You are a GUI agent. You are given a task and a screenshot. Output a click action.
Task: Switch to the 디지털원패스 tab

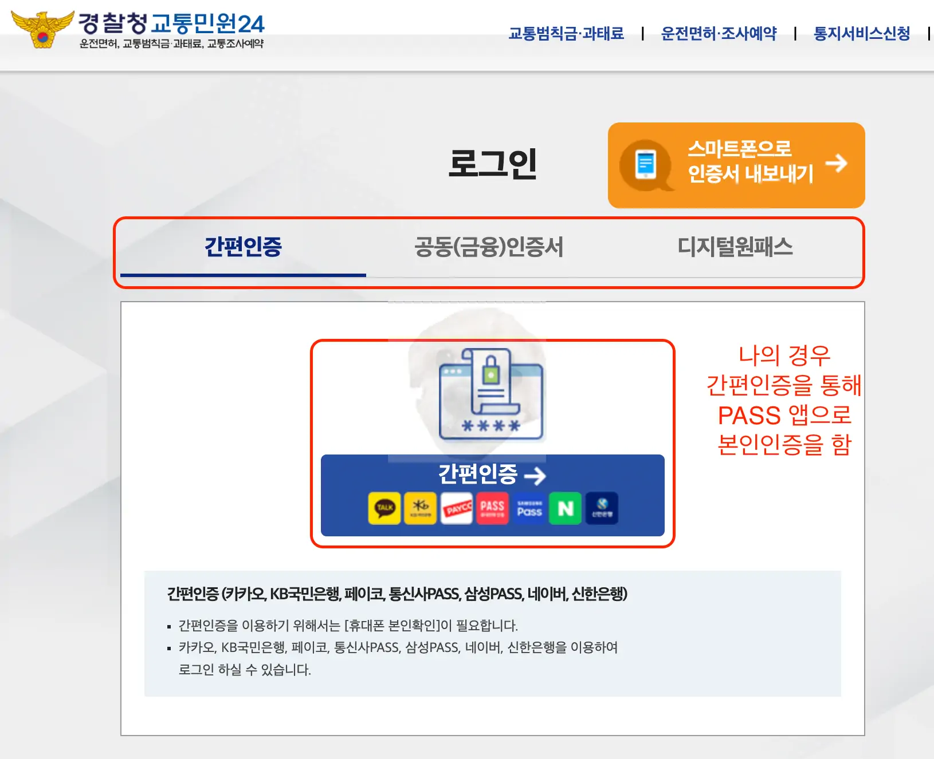(735, 248)
